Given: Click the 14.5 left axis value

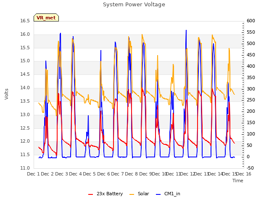Looking at the screenshot, I should [25, 74].
